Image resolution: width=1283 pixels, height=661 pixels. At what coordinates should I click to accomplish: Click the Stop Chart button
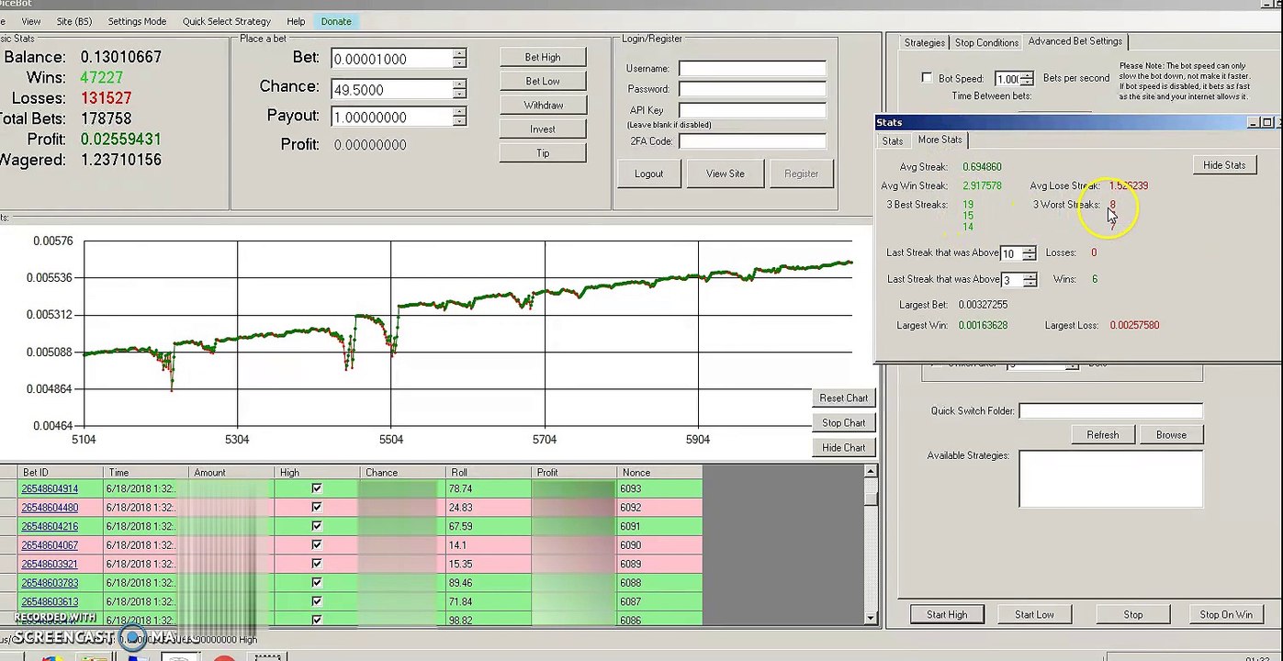click(x=843, y=422)
